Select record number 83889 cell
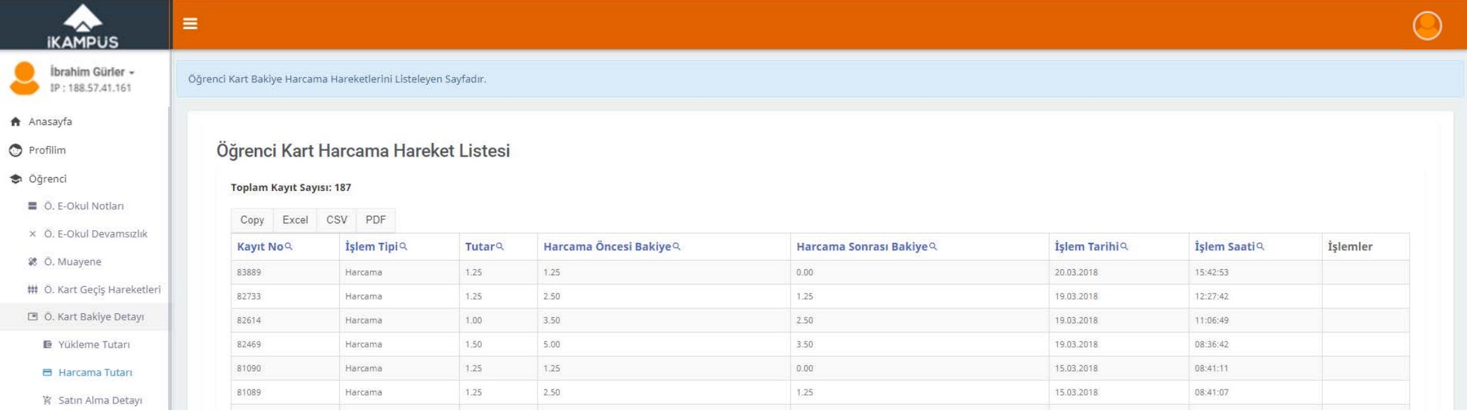The height and width of the screenshot is (412, 1467). click(285, 272)
